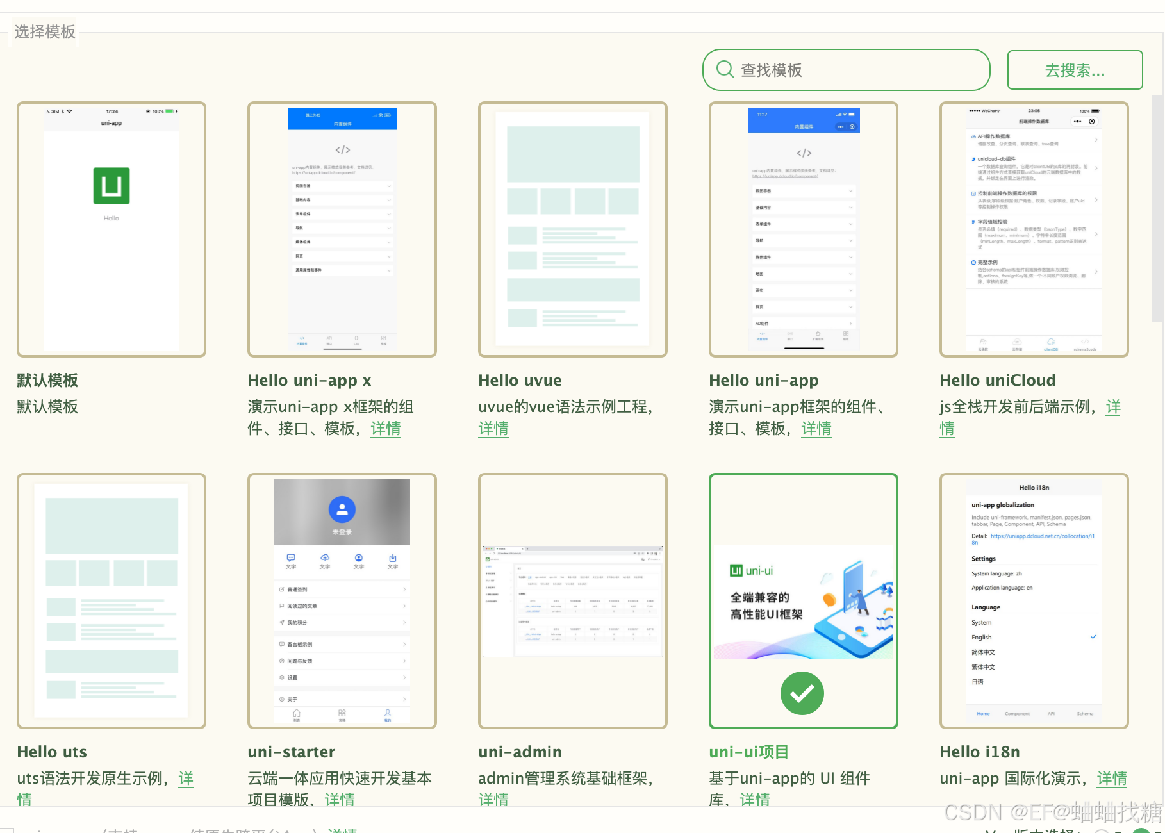Image resolution: width=1165 pixels, height=833 pixels.
Task: Select the 默认模板 template thumbnail
Action: tap(111, 228)
